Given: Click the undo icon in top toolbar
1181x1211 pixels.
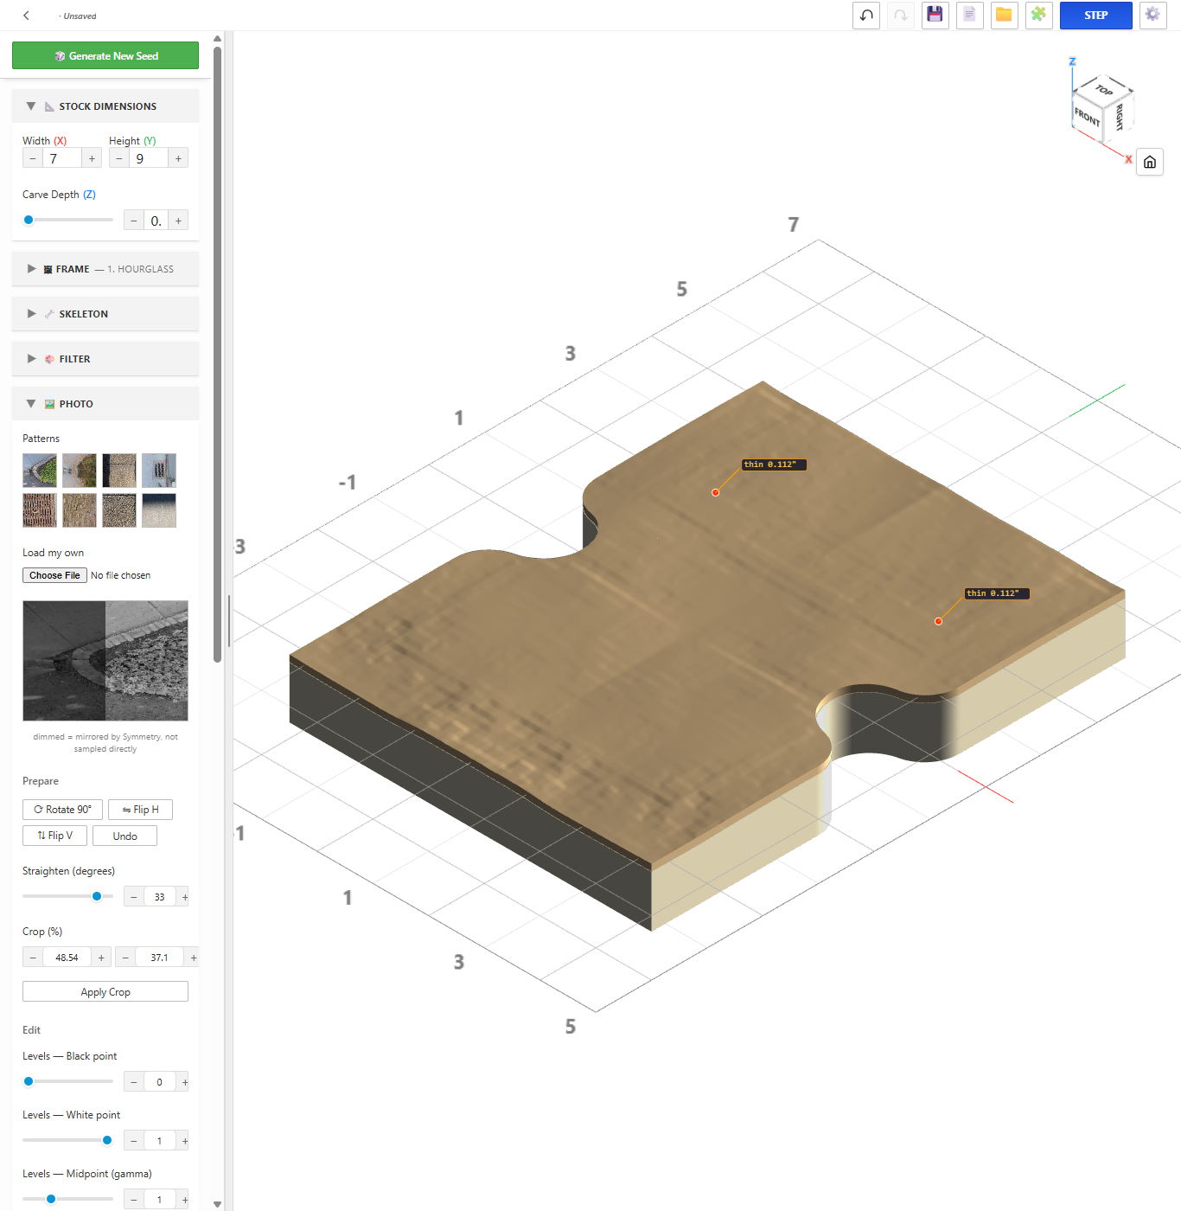Looking at the screenshot, I should coord(866,16).
